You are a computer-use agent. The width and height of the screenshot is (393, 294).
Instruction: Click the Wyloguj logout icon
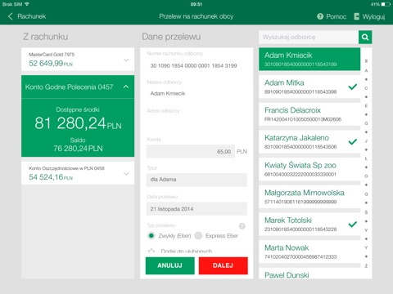(x=356, y=16)
